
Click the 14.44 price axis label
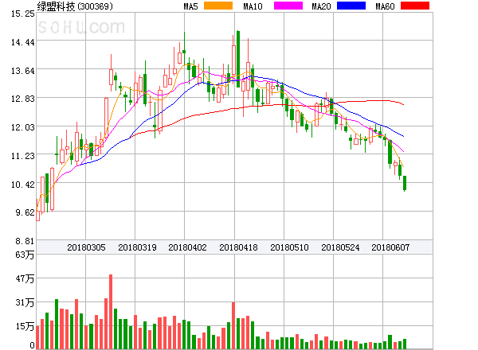[23, 42]
